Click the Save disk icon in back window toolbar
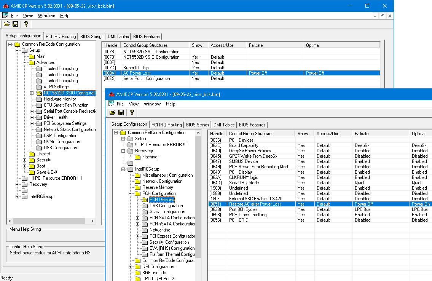The width and height of the screenshot is (432, 281). (x=15, y=24)
